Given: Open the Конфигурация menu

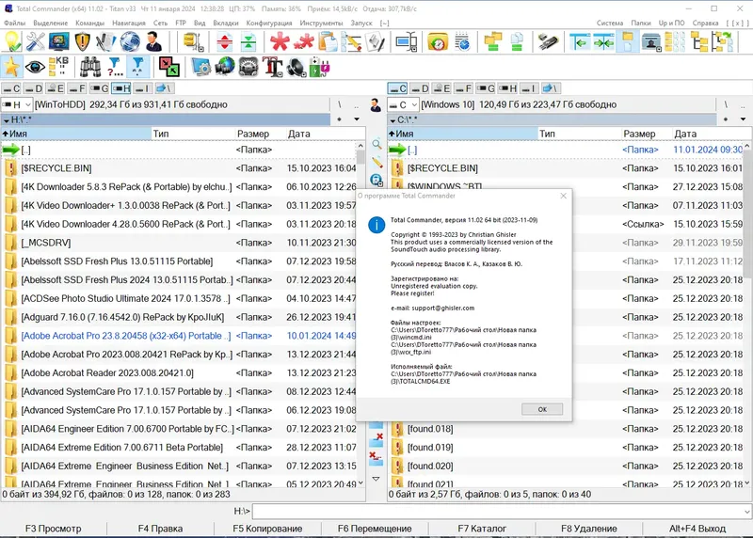Looking at the screenshot, I should coord(269,23).
